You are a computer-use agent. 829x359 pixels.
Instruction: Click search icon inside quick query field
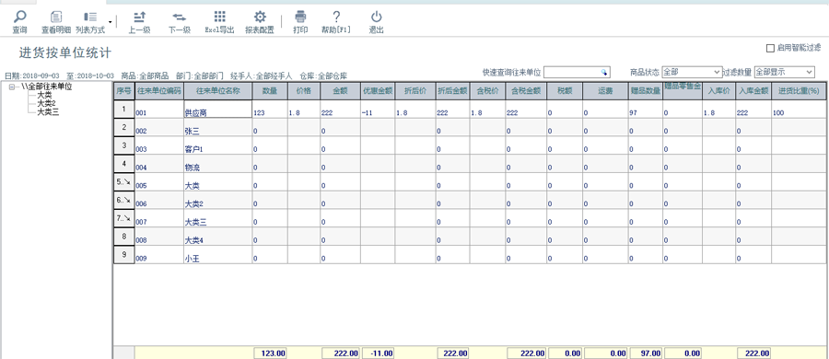pyautogui.click(x=604, y=72)
